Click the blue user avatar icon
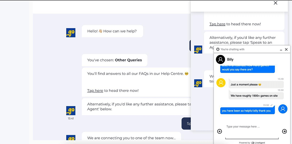292x144 pixels. 283,109
